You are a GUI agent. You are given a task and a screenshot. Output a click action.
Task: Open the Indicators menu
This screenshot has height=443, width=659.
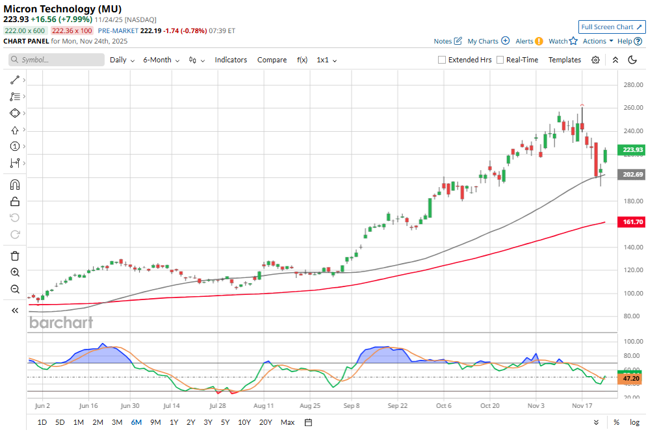click(x=231, y=60)
